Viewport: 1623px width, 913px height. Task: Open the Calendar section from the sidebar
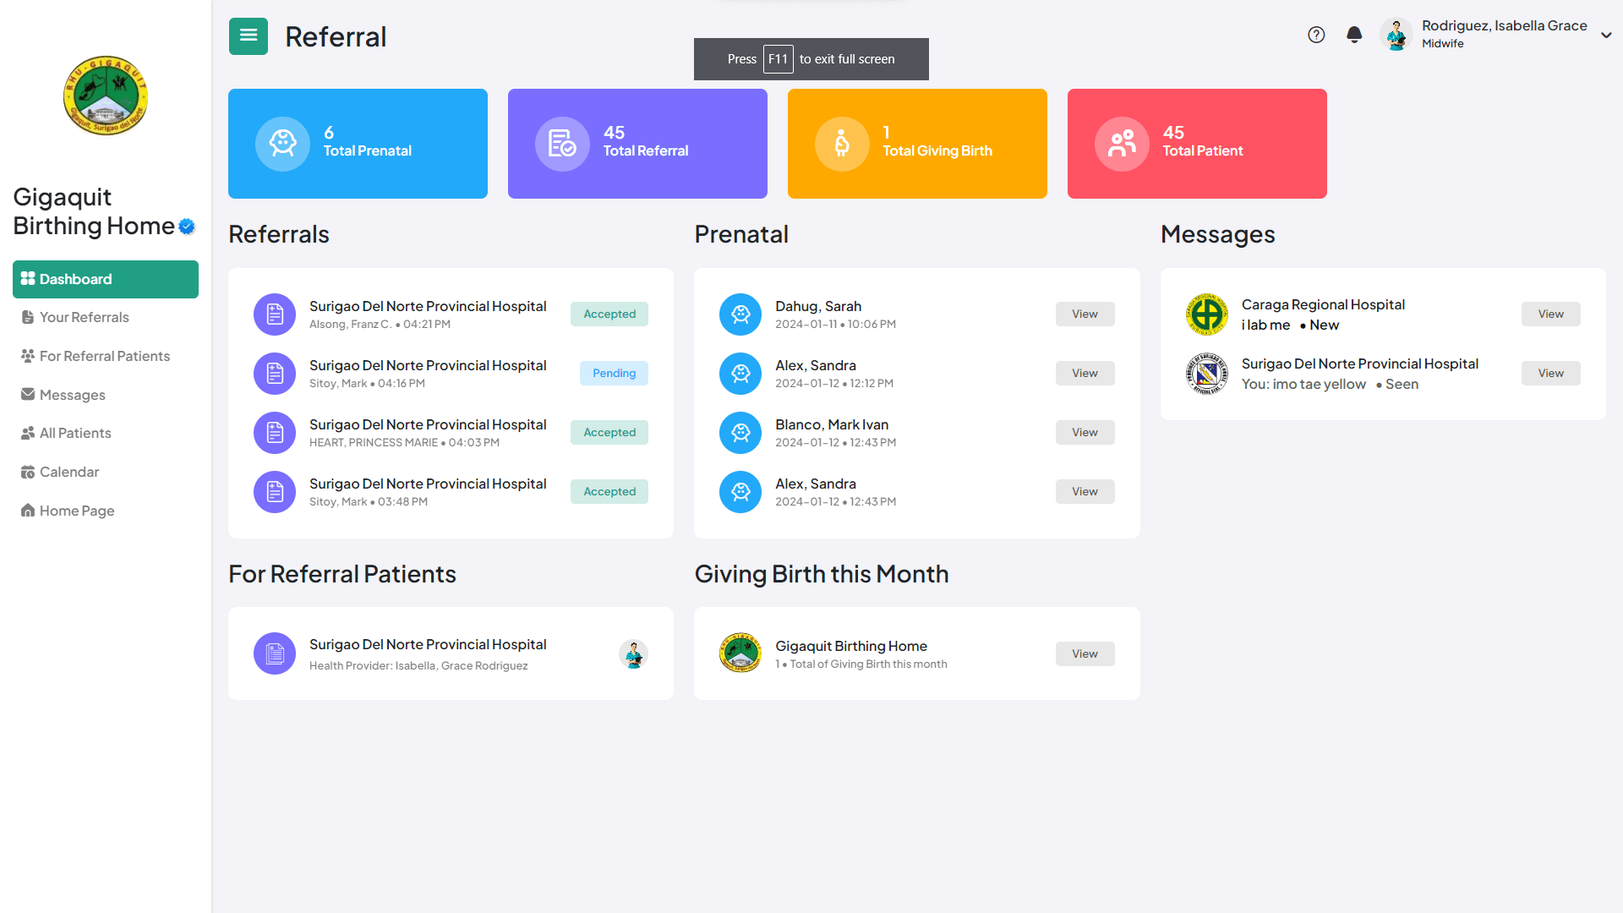pos(68,472)
